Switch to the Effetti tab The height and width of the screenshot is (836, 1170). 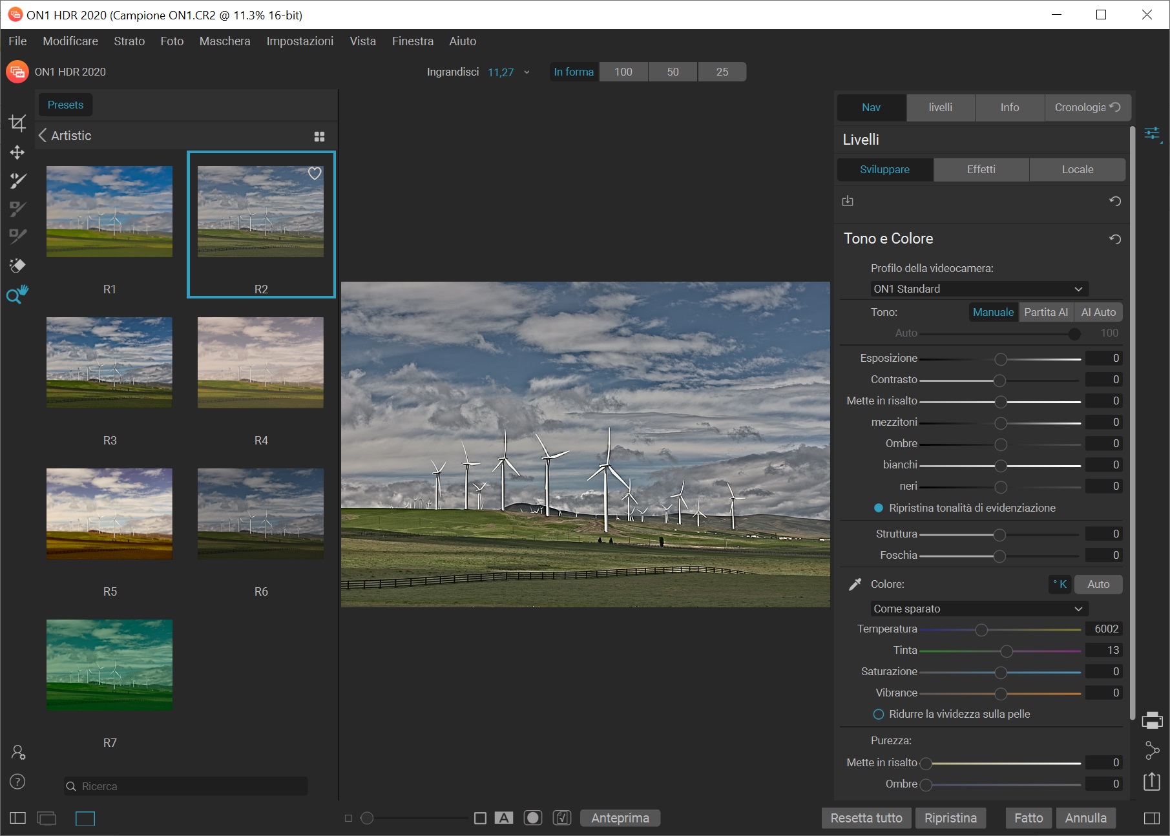pyautogui.click(x=981, y=169)
